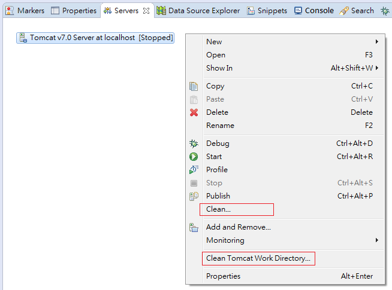Open Properties from the context menu
The image size is (392, 290).
223,276
